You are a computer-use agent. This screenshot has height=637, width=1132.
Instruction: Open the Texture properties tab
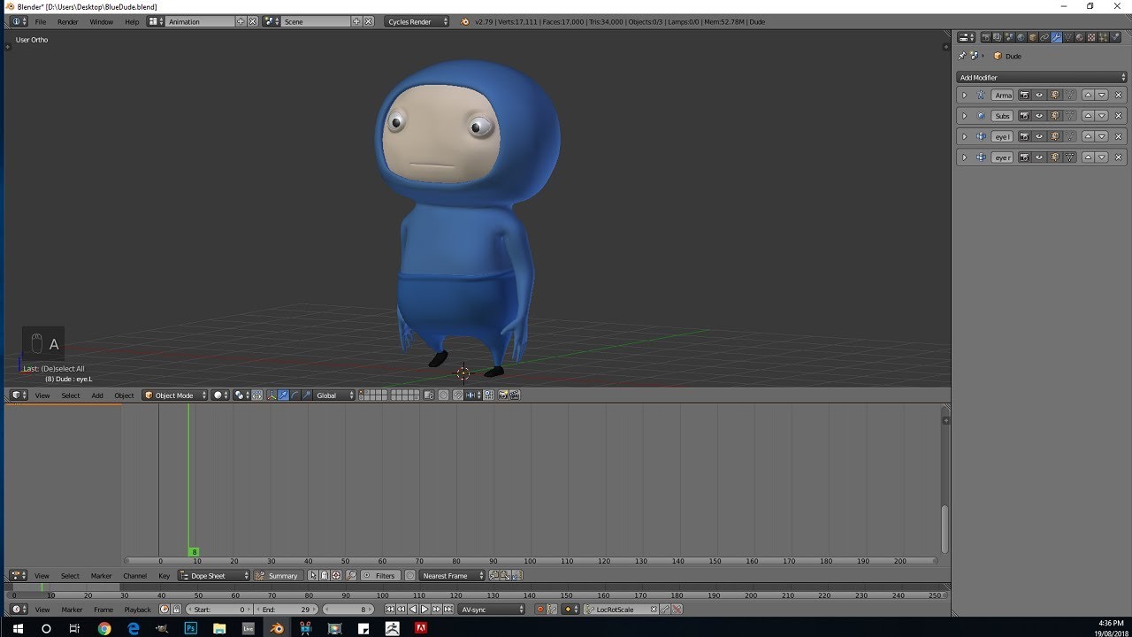(x=1091, y=37)
